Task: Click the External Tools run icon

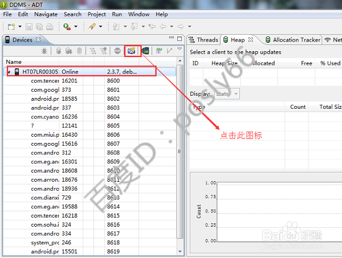Action: click(67, 27)
